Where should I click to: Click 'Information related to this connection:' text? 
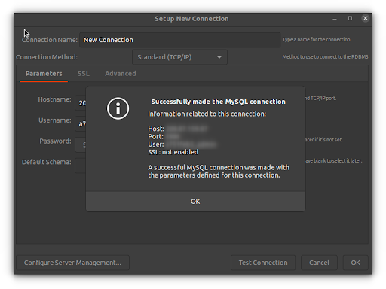[207, 114]
